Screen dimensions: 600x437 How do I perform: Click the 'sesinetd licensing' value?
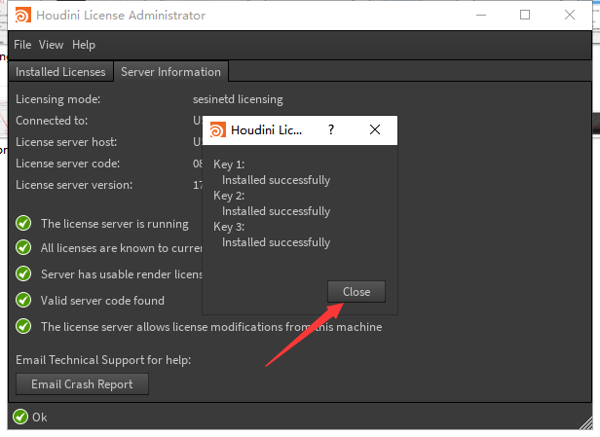click(238, 99)
